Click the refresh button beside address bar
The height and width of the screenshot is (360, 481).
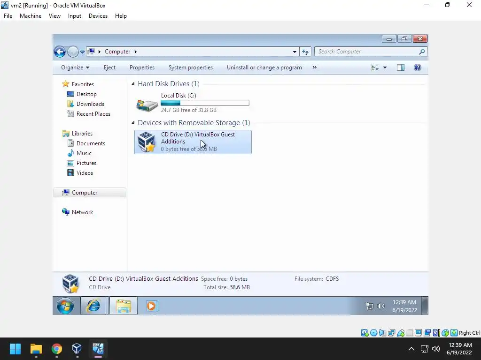[x=305, y=52]
